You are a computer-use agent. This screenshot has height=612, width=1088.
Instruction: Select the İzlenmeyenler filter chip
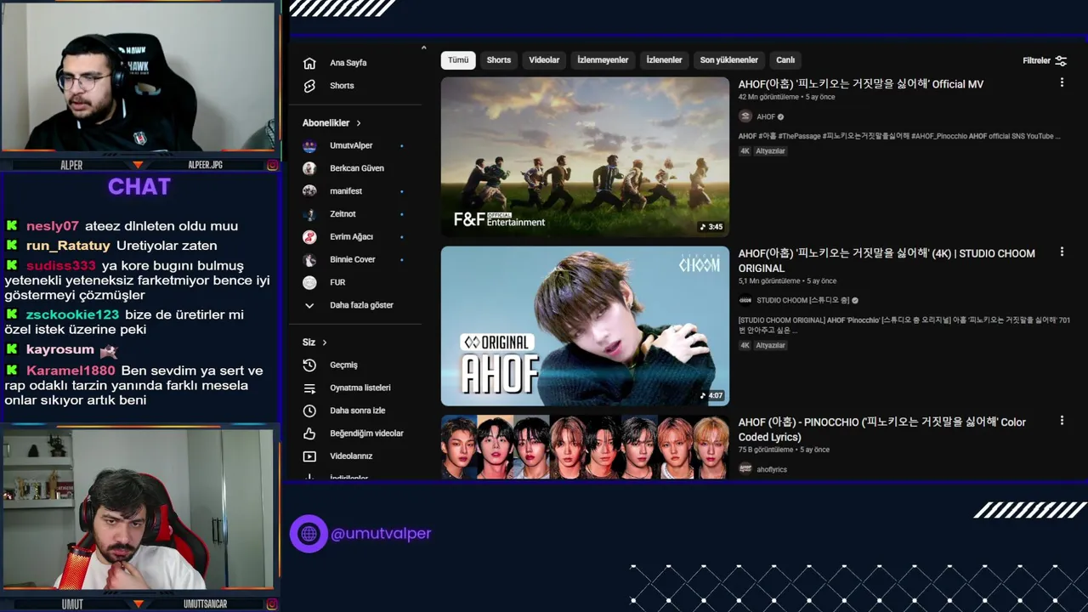603,60
